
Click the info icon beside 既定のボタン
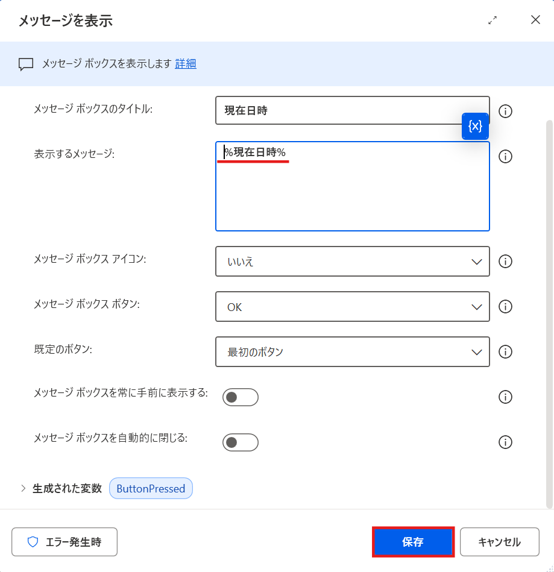[x=505, y=352]
